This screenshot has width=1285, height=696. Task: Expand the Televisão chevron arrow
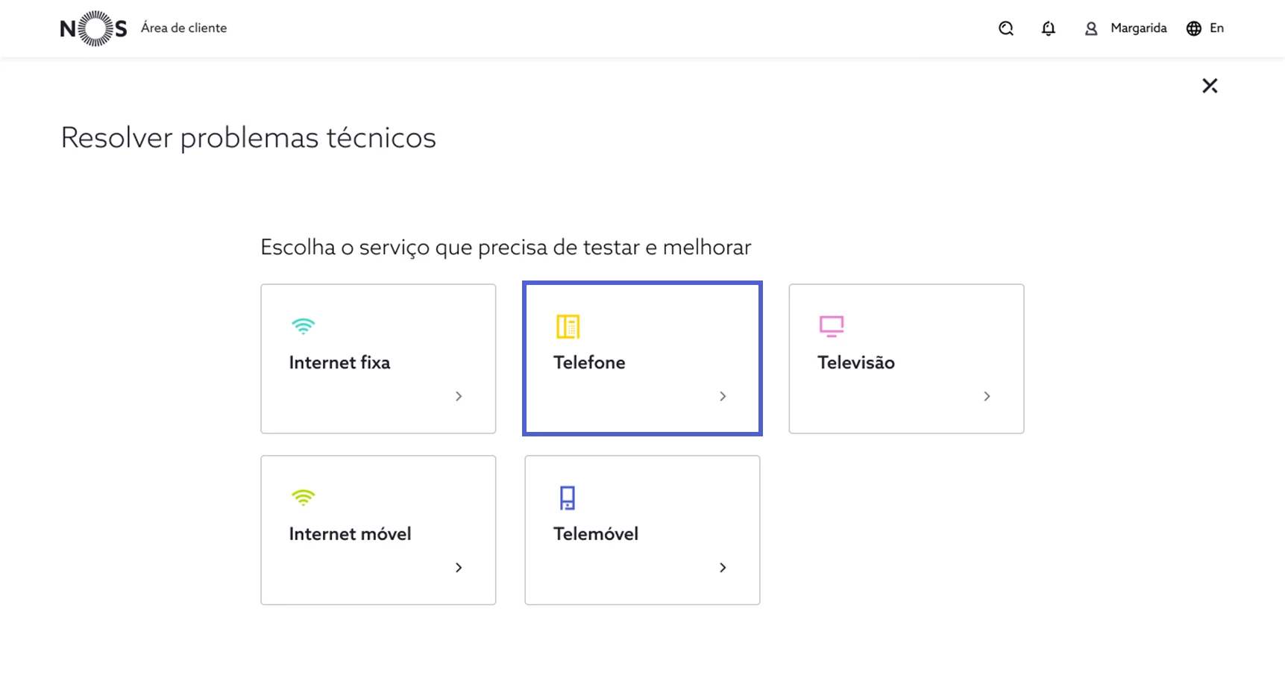click(987, 396)
